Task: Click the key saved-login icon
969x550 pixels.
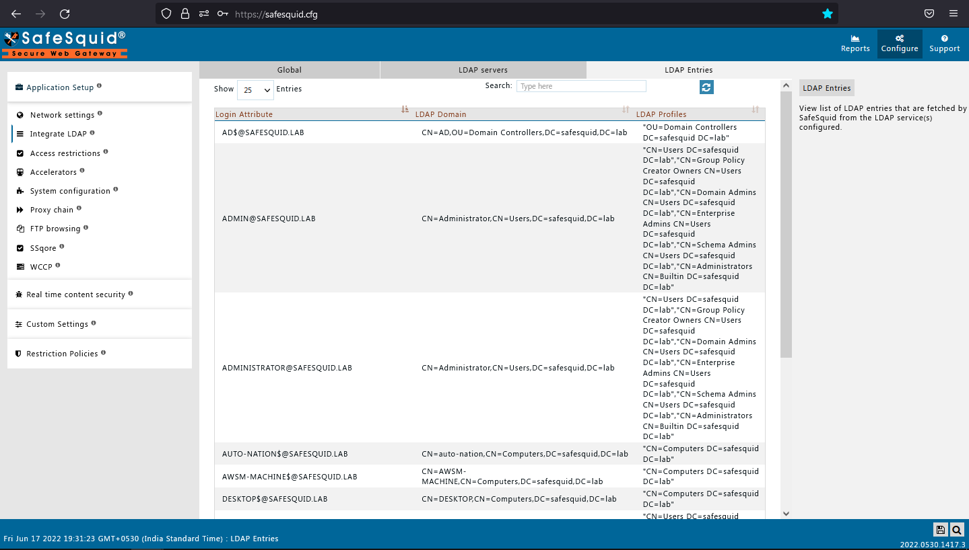Action: [223, 13]
